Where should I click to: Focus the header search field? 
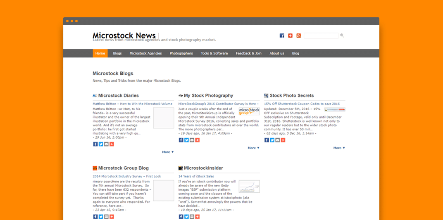click(321, 35)
